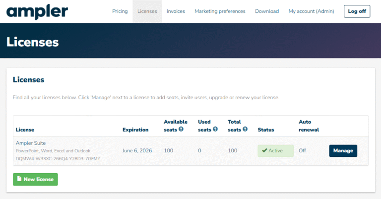Create a New license
Screen dimensions: 381x199
pyautogui.click(x=36, y=179)
